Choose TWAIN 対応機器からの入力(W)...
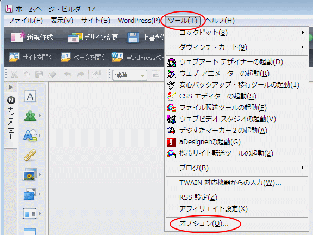The height and width of the screenshot is (235, 313). point(236,183)
